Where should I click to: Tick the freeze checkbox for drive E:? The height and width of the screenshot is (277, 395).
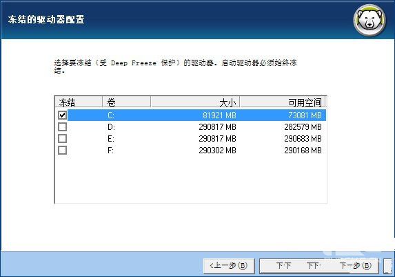pos(62,138)
